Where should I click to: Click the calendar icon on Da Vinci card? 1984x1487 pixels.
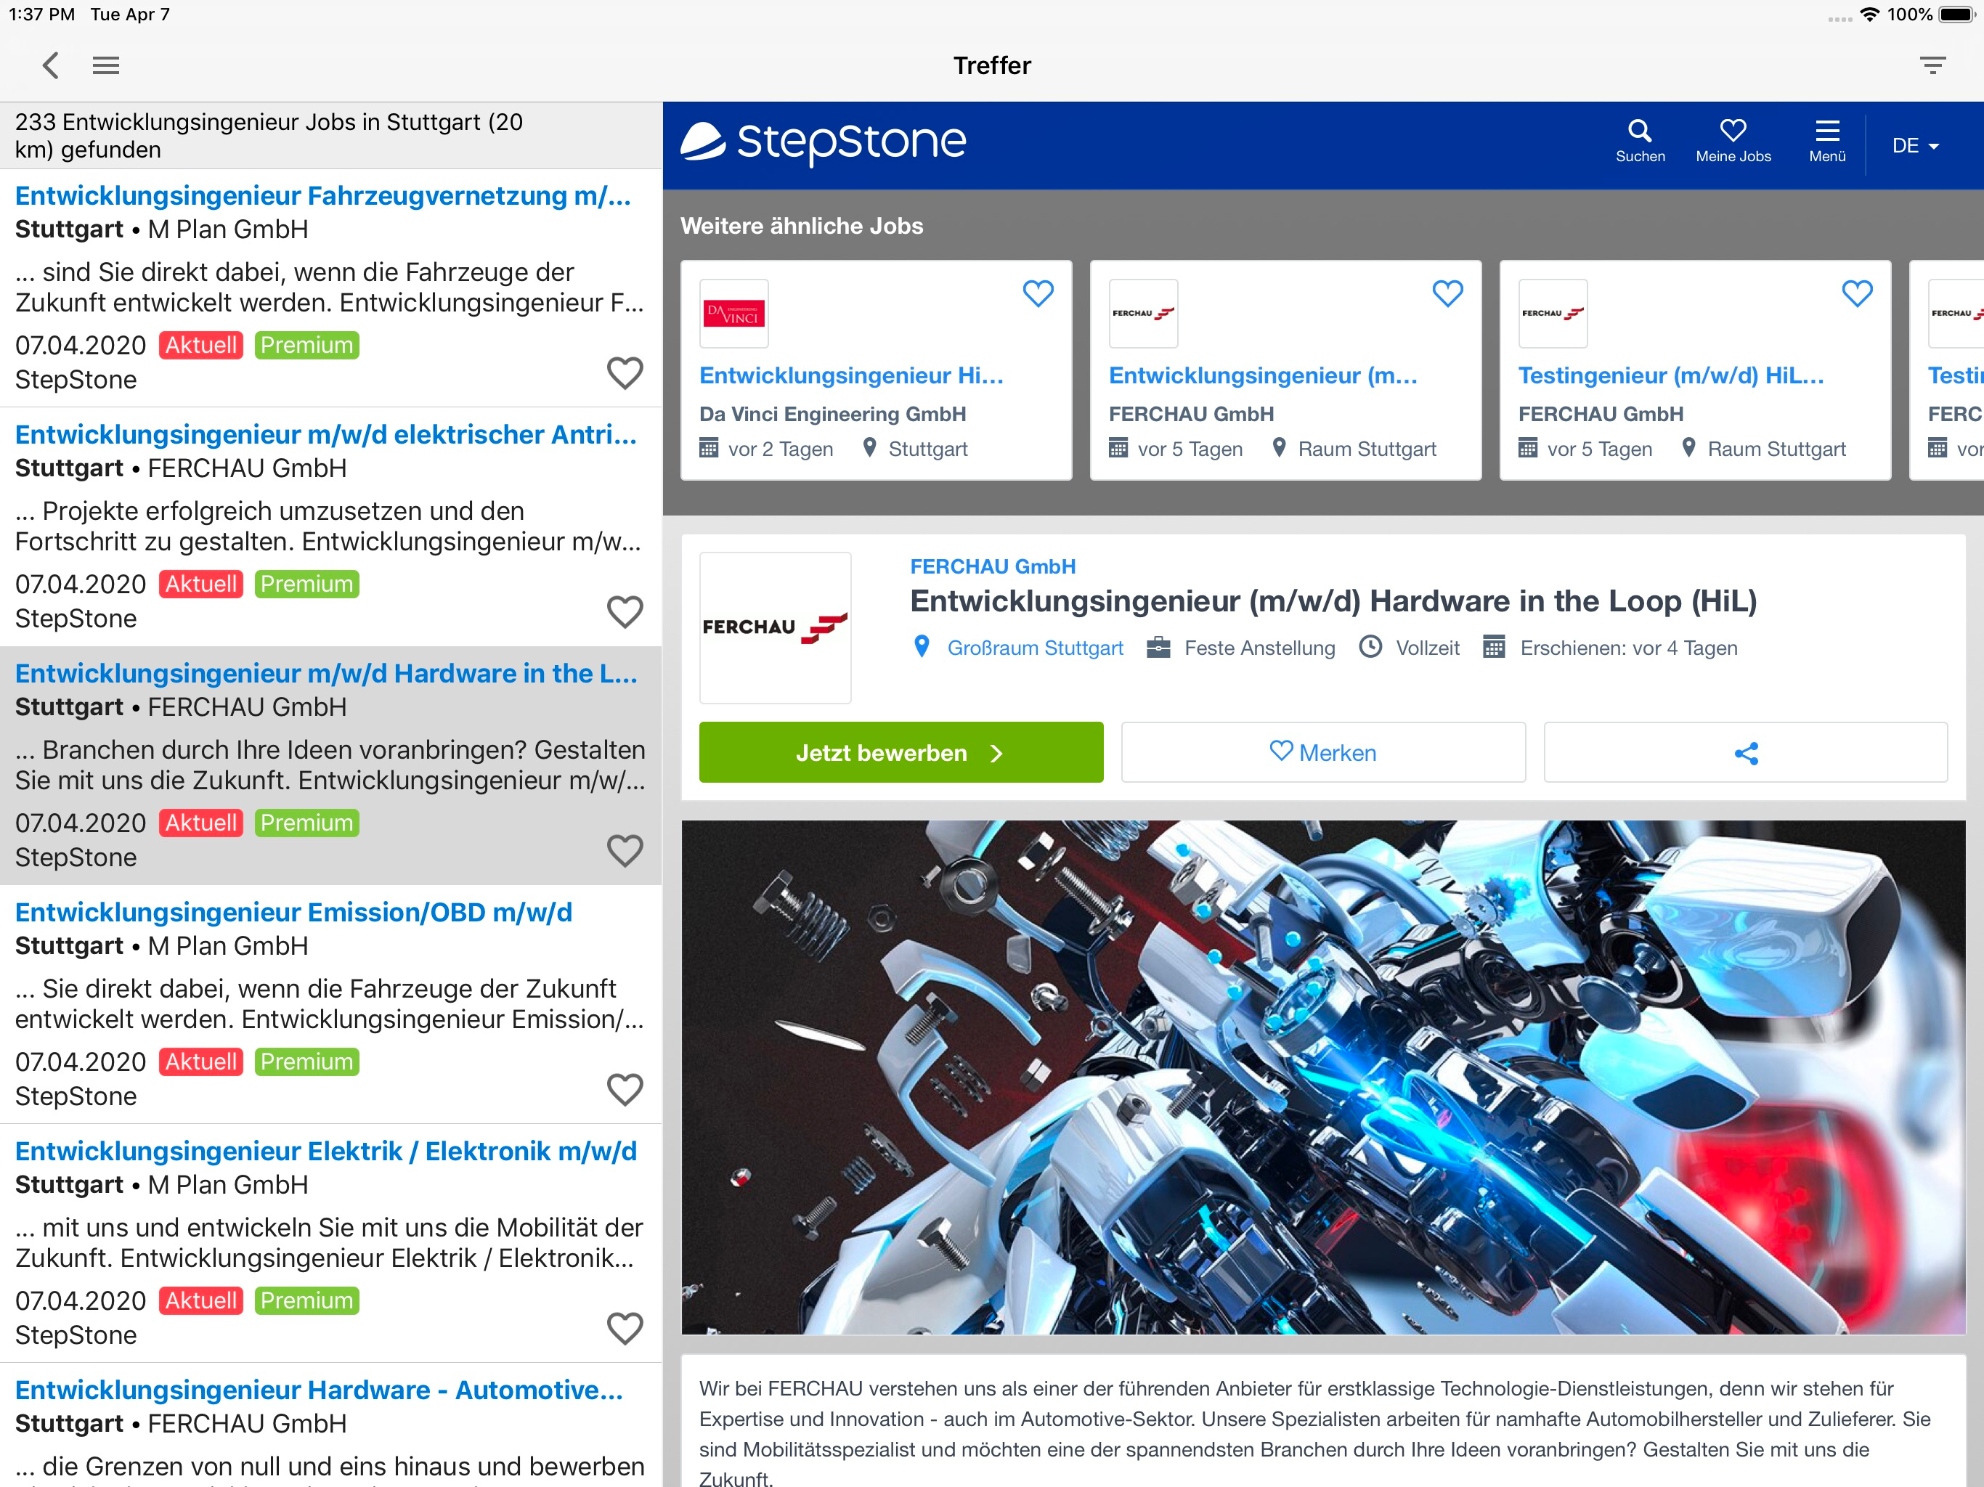(709, 447)
